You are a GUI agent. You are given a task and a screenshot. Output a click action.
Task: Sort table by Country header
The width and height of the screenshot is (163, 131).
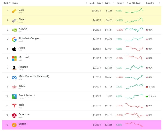click(x=150, y=3)
